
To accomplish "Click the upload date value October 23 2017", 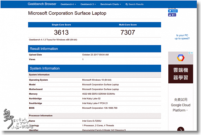I will (95, 55).
